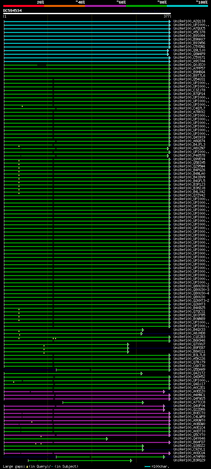Pick the UniRef100_C4Q7L7 label
This screenshot has width=211, height=469.
(x=189, y=108)
